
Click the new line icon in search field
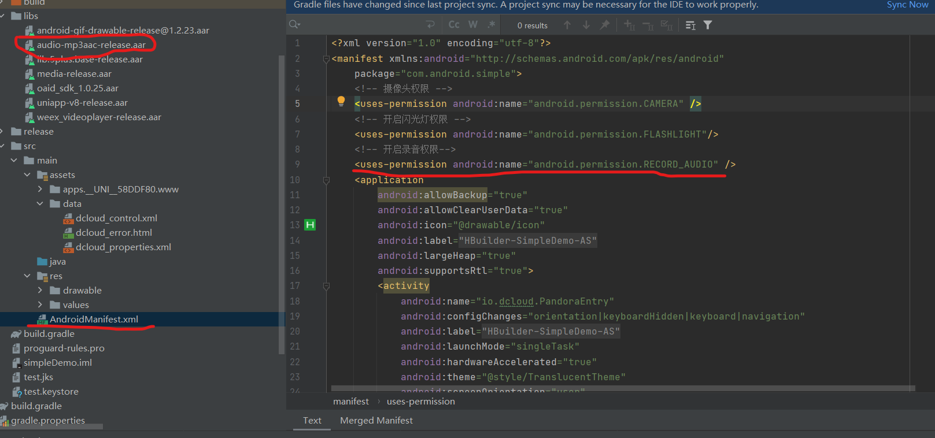(430, 25)
